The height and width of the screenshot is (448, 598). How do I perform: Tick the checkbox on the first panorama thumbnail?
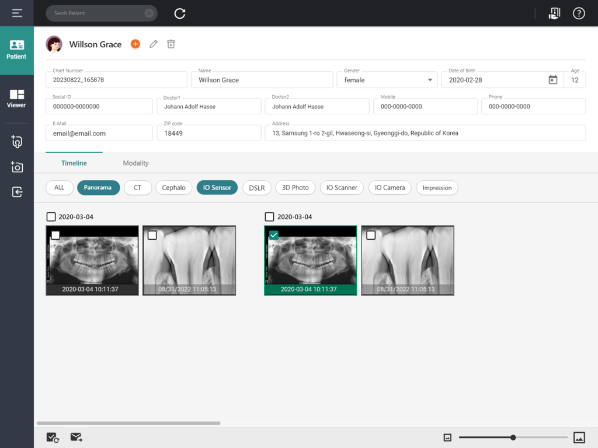[x=55, y=235]
